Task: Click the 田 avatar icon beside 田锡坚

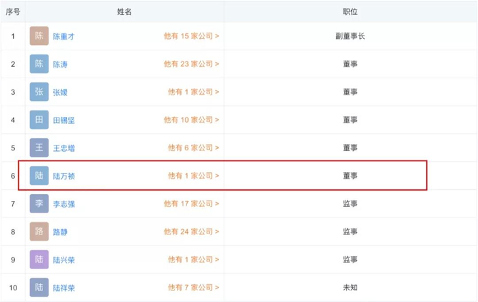Action: 39,120
